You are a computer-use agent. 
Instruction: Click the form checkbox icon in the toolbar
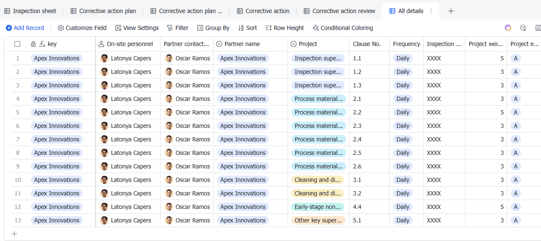coord(538,28)
